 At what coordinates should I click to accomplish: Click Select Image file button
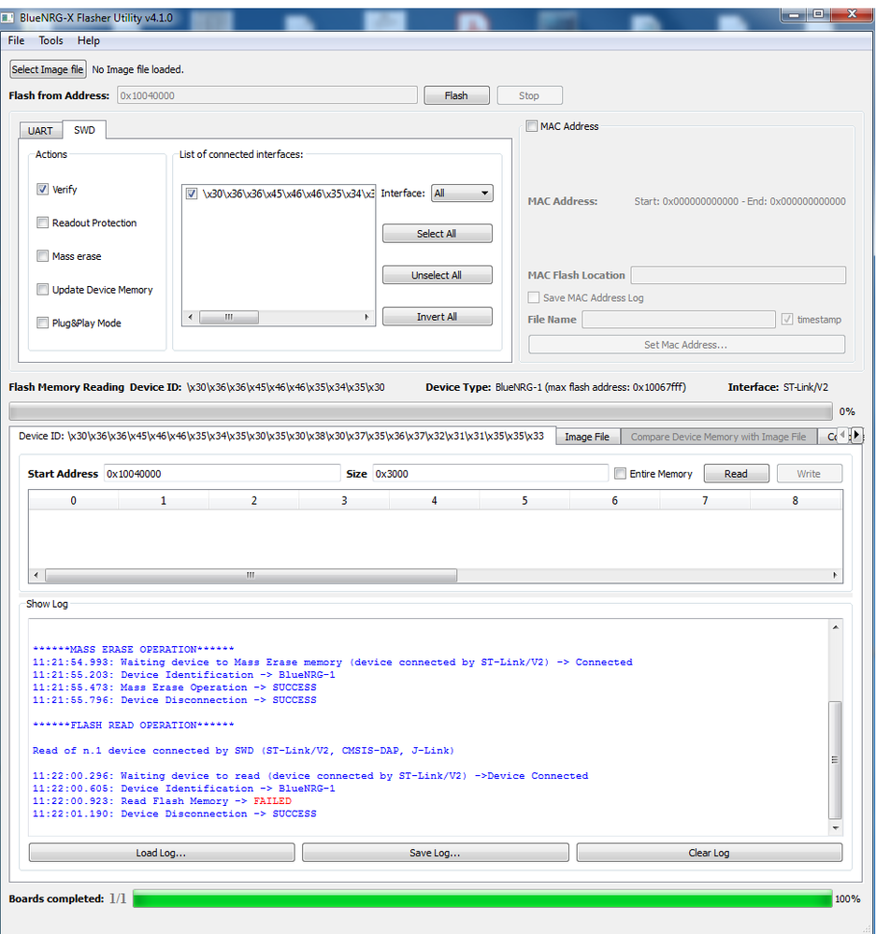point(48,69)
